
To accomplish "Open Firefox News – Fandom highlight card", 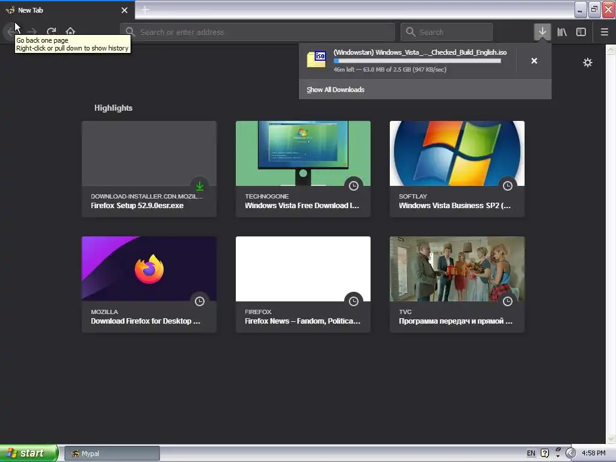I will pyautogui.click(x=303, y=285).
